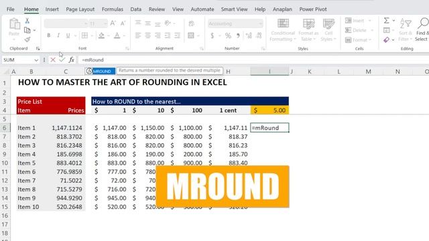The height and width of the screenshot is (241, 429).
Task: Expand the Copy options arrow
Action: pyautogui.click(x=34, y=30)
